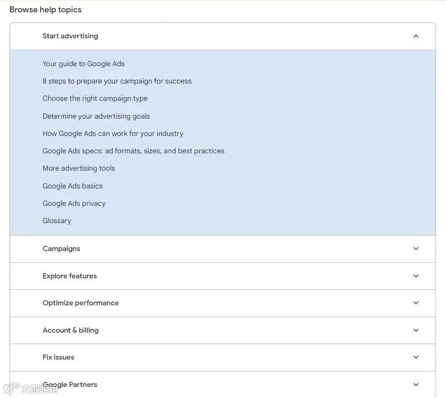446x397 pixels.
Task: Expand the Account & billing chevron
Action: click(x=415, y=330)
